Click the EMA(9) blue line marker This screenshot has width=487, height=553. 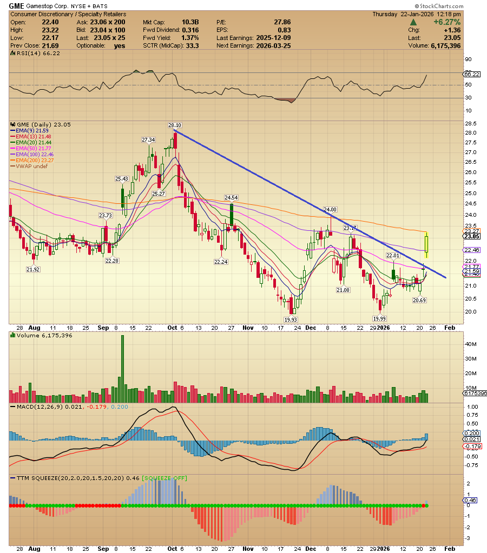tap(12, 130)
